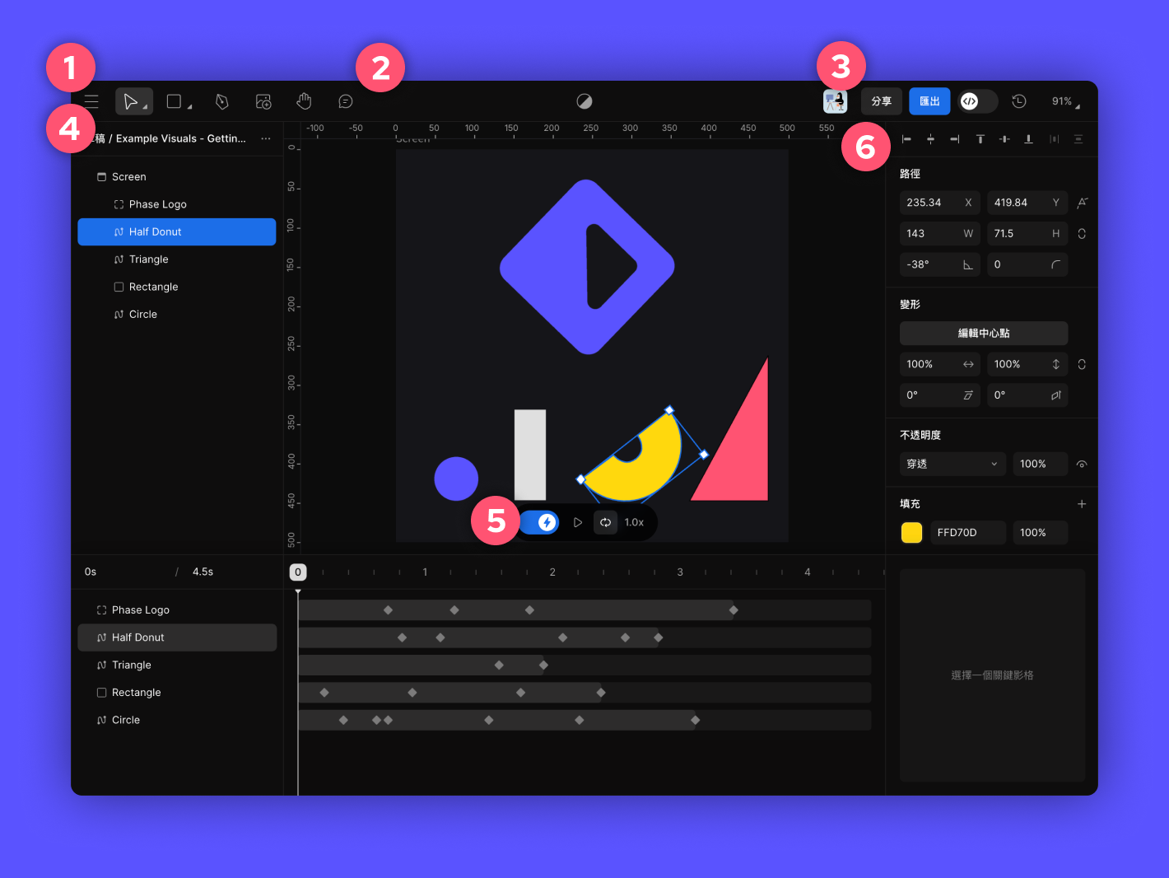Click the fill hex field FFD70D
Viewport: 1169px width, 878px height.
968,533
